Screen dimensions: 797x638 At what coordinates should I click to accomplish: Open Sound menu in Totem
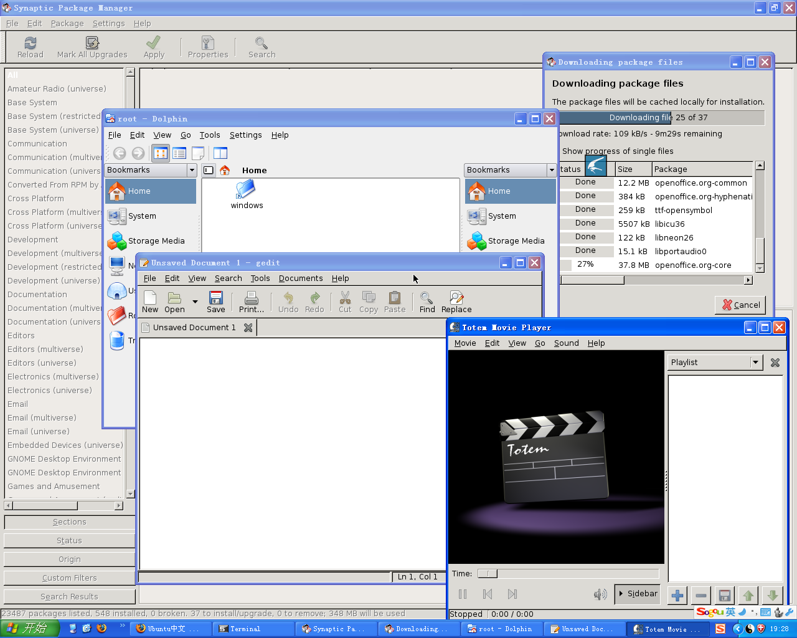coord(566,343)
